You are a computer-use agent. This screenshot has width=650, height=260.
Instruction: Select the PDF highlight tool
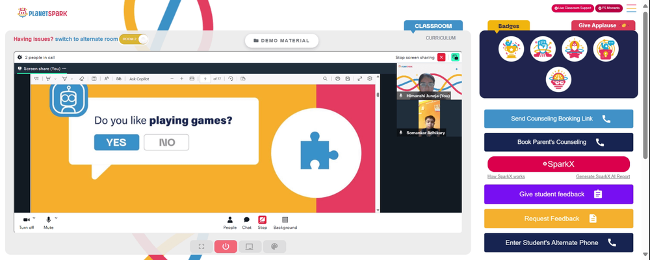[x=49, y=78]
